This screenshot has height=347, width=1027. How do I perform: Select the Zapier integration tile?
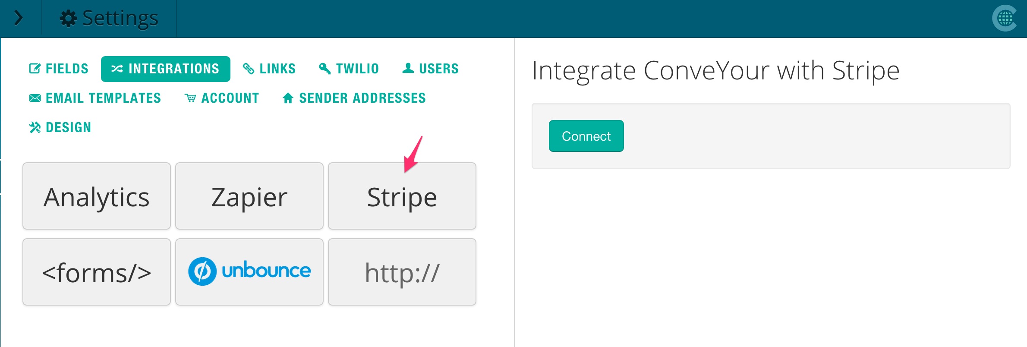pyautogui.click(x=249, y=196)
